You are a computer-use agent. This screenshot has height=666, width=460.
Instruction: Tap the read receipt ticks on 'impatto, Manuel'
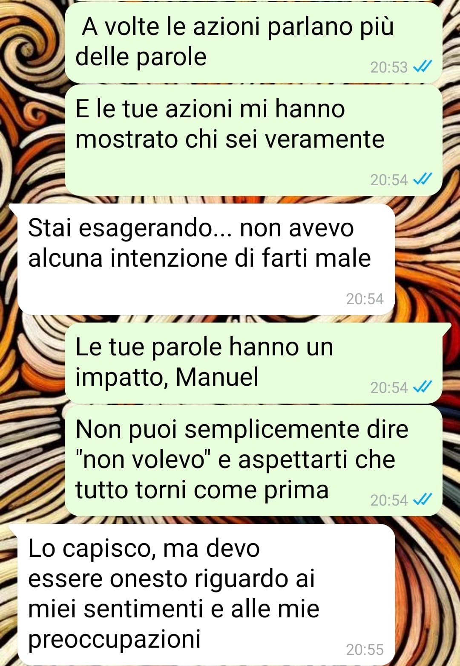click(x=423, y=387)
